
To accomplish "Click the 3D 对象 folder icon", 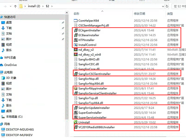I will point(3,78).
